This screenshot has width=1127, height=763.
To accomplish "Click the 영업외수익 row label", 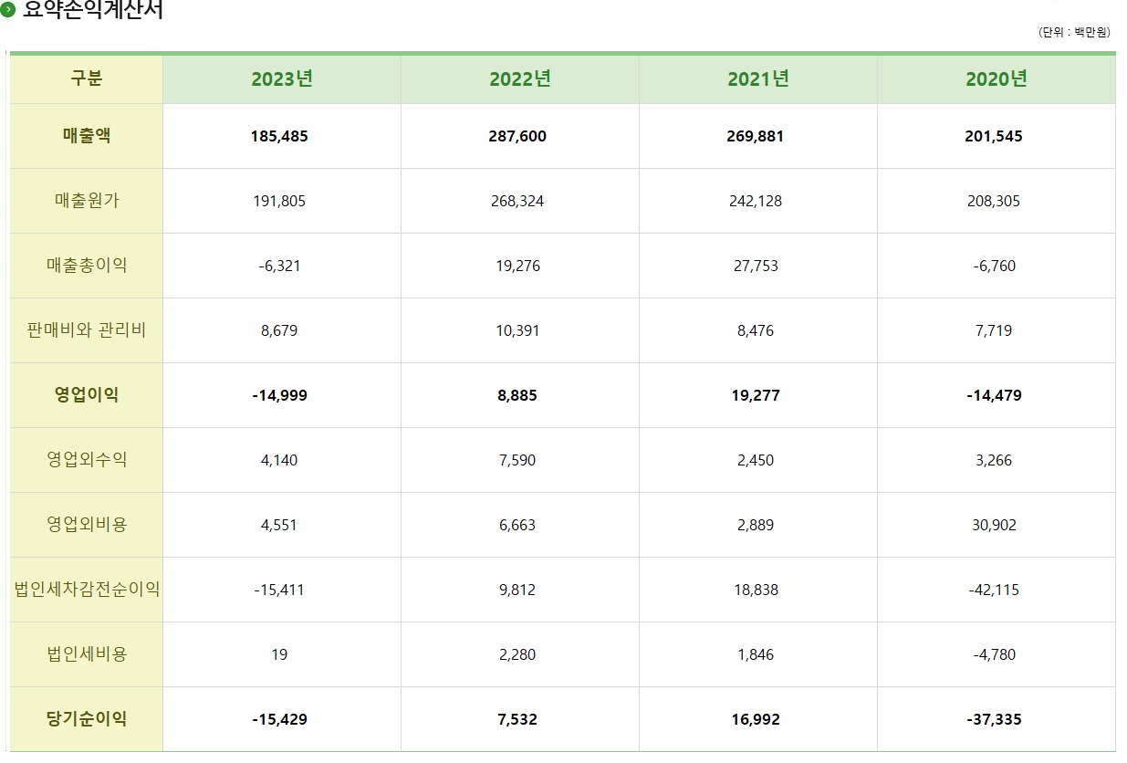I will 87,460.
